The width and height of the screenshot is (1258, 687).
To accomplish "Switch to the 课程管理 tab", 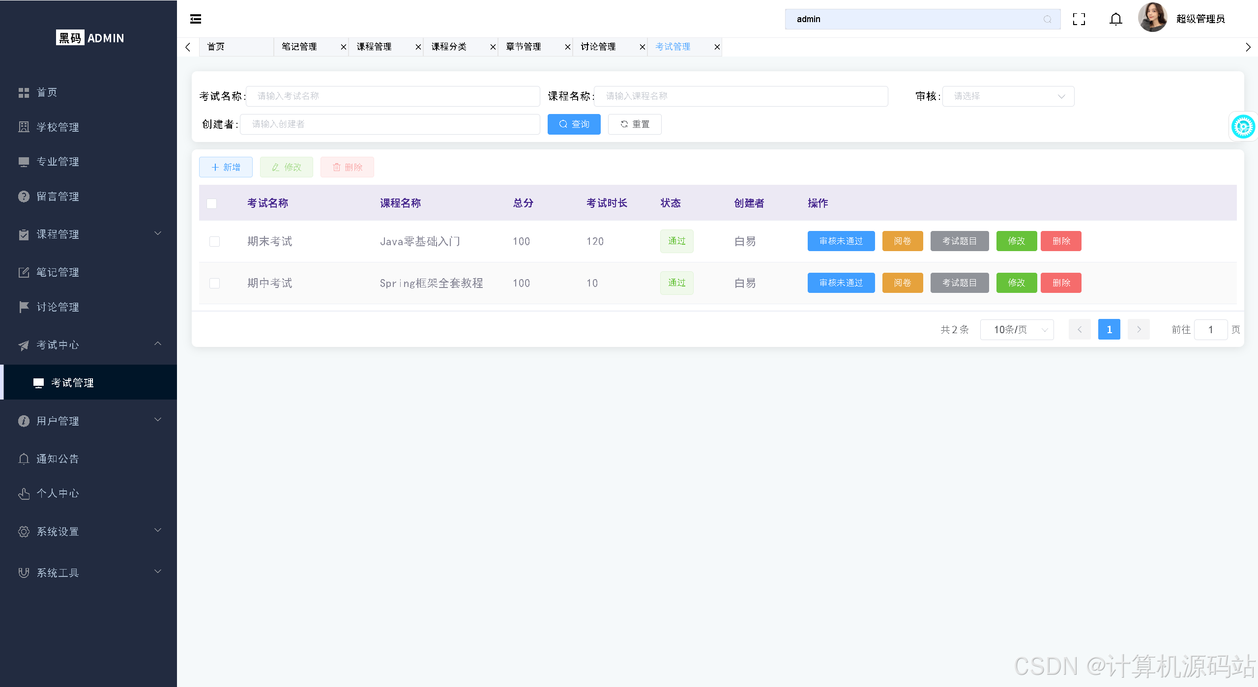I will 374,47.
